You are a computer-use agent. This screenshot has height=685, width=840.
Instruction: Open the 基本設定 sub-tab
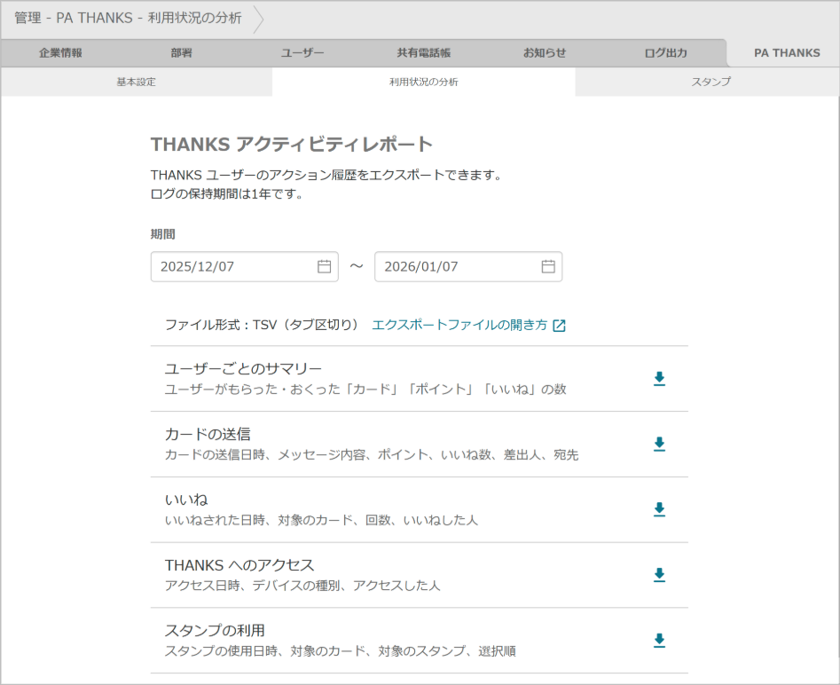click(136, 82)
